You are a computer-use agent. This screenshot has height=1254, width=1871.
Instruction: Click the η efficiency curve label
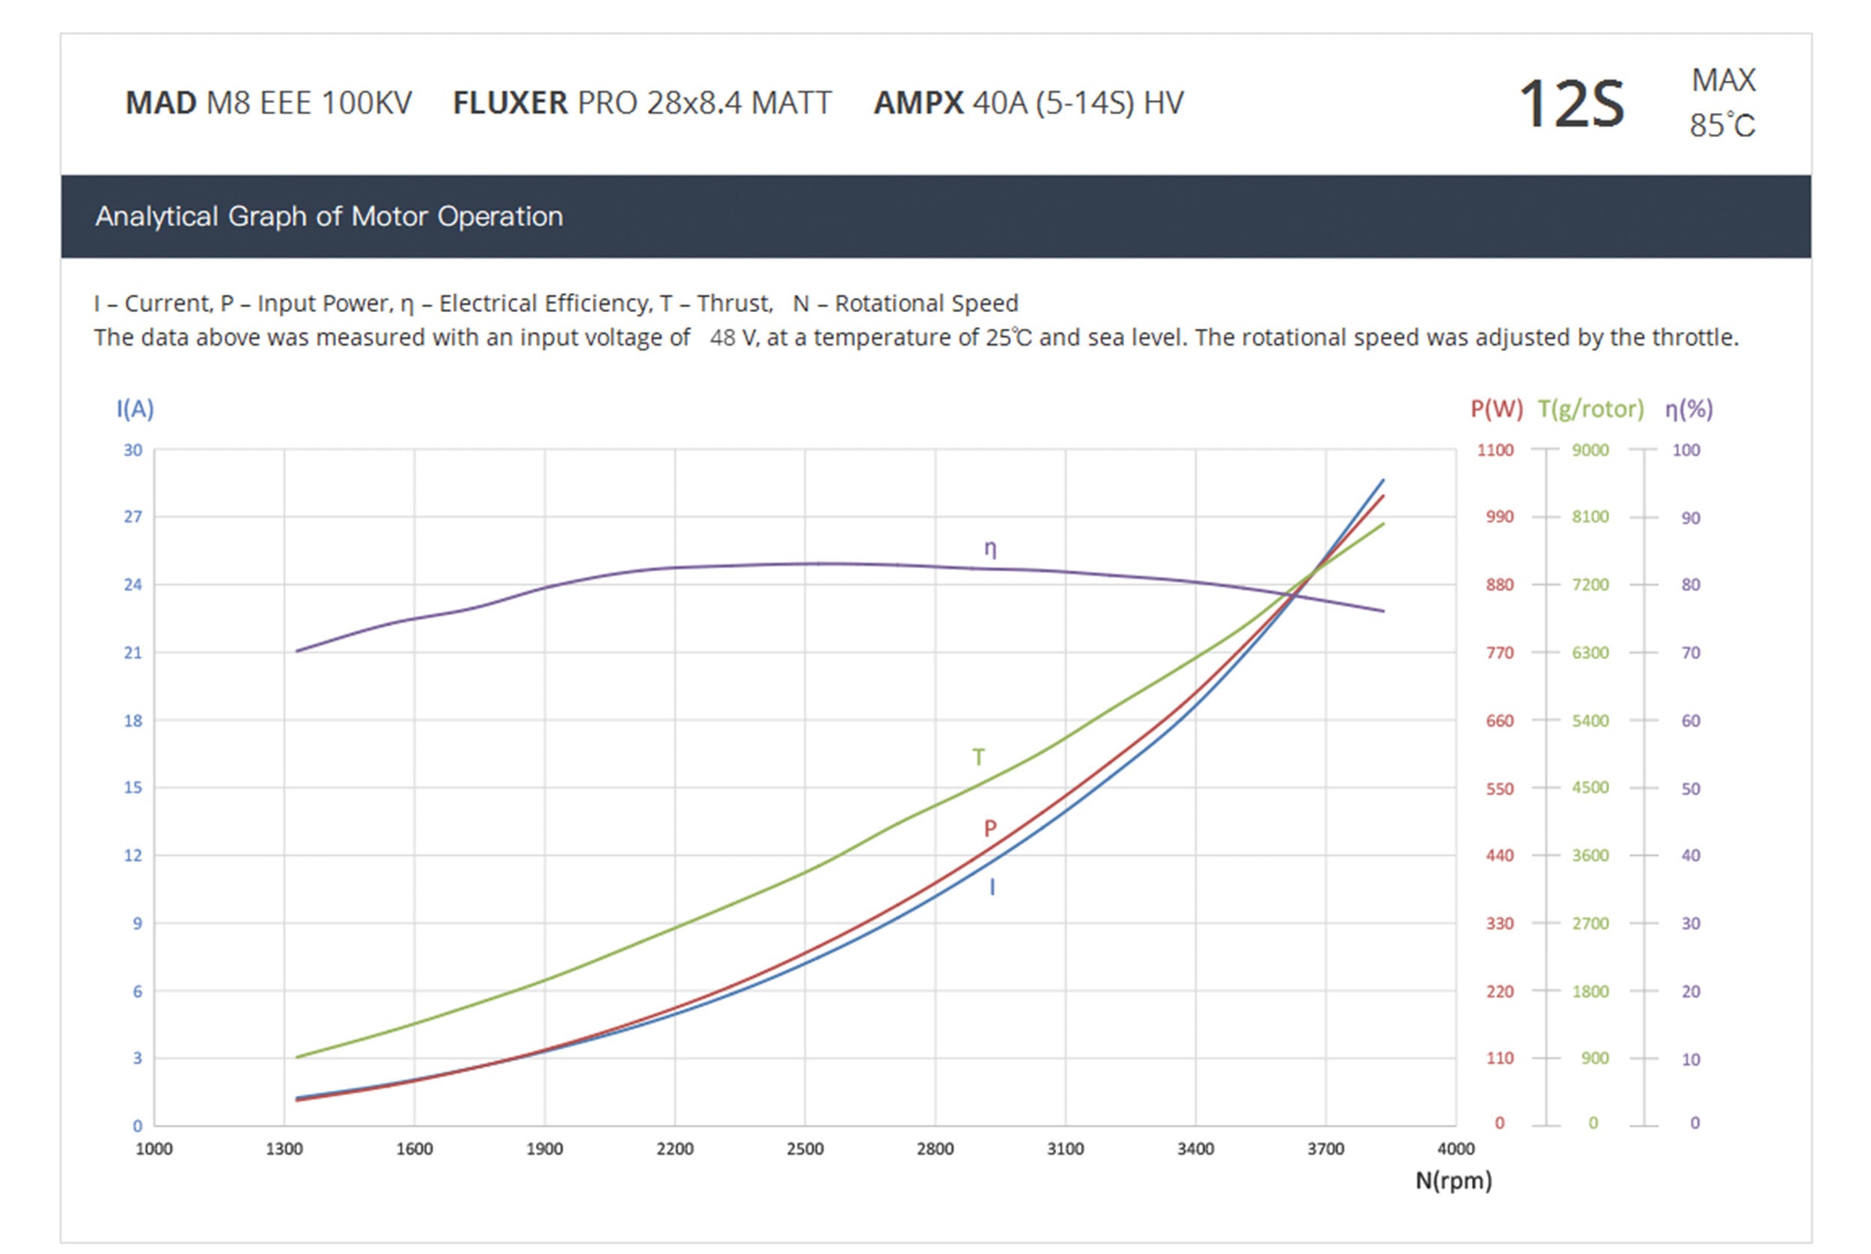pos(989,548)
